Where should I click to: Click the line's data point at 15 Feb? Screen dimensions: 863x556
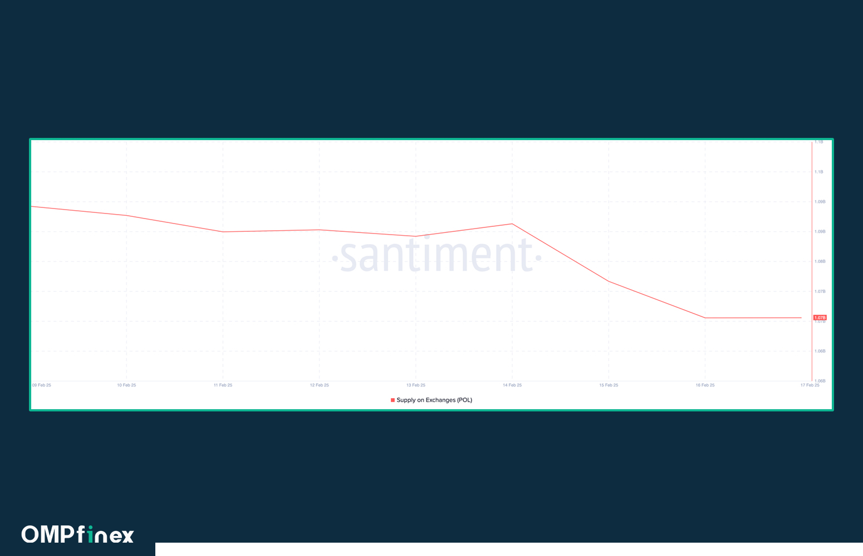[x=609, y=281]
